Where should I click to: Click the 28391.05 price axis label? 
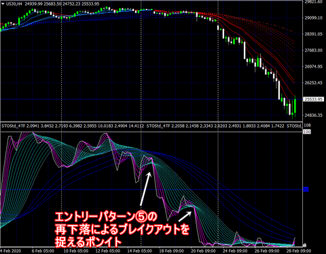[x=314, y=34]
